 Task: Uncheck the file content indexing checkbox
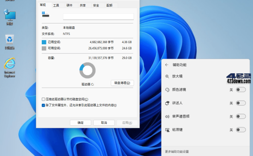tap(43, 105)
